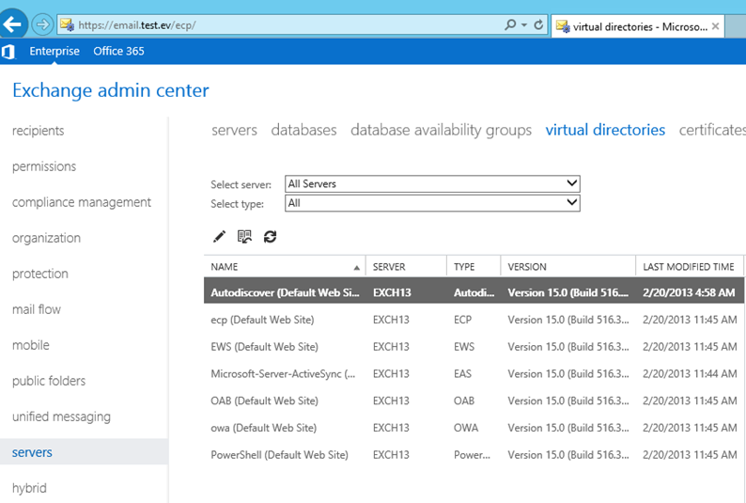Click the Exchange admin center heading
Viewport: 746px width, 503px height.
click(x=110, y=90)
